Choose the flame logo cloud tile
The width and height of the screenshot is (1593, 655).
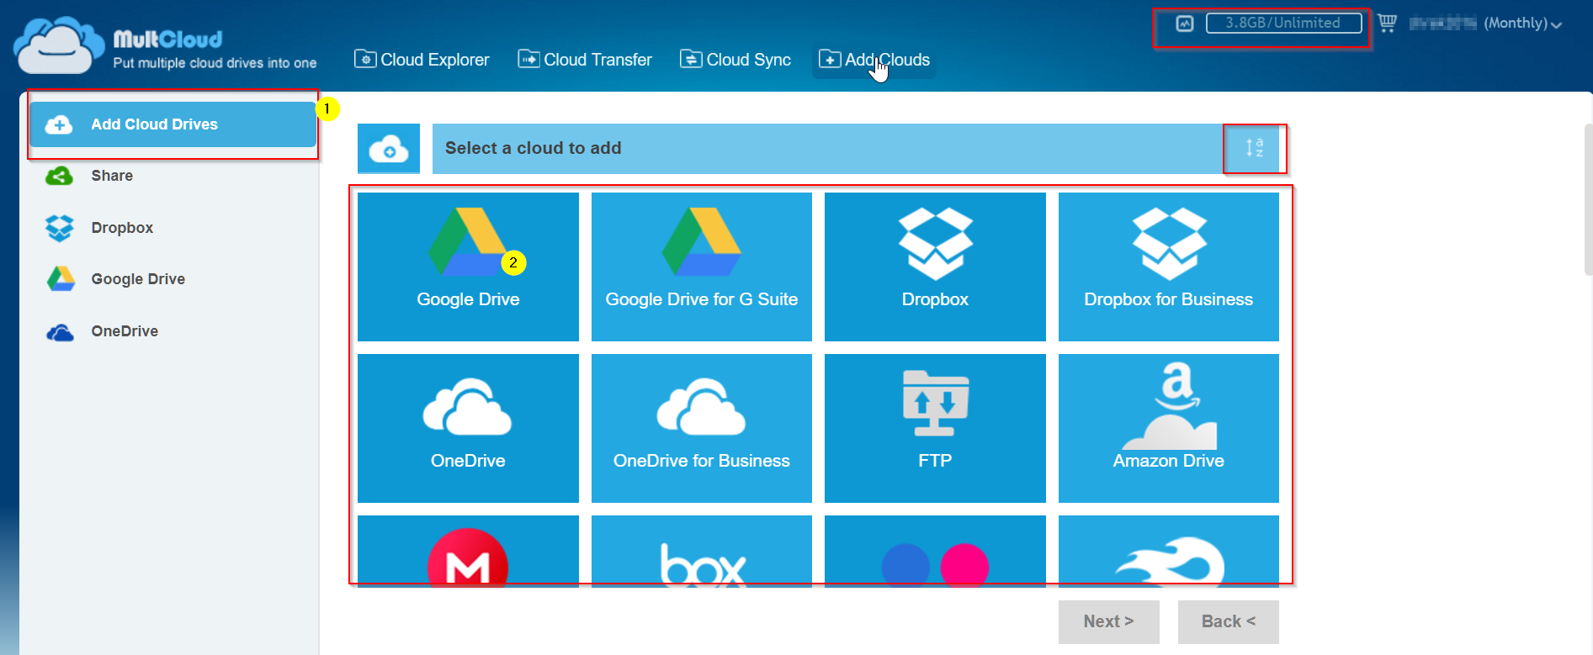pos(1169,552)
